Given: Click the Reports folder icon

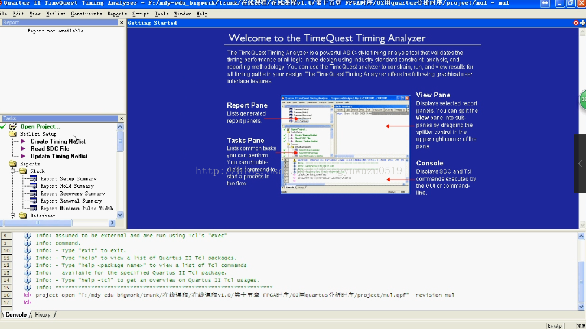Looking at the screenshot, I should click(13, 164).
